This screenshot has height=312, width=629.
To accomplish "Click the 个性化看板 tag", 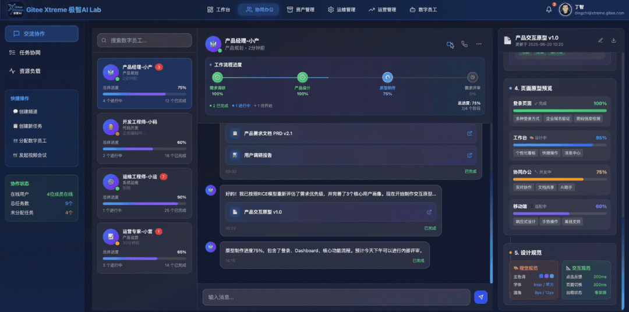I will point(525,153).
